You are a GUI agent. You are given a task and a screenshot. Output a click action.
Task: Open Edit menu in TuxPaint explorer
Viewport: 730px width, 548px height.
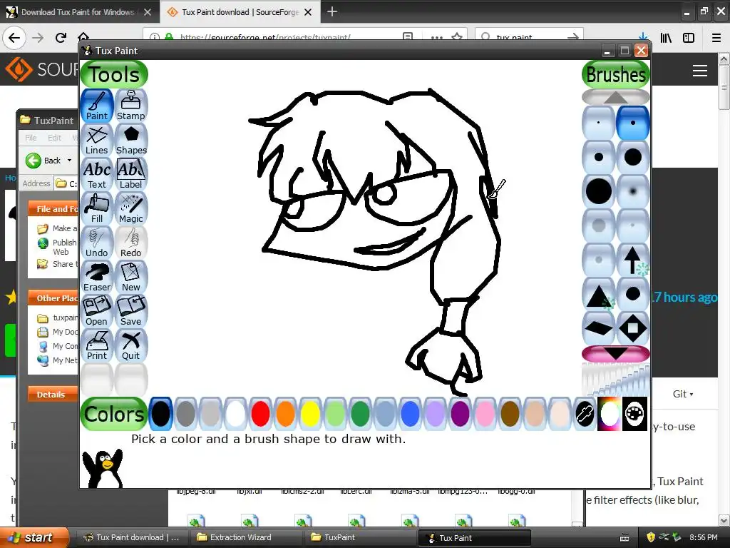pyautogui.click(x=54, y=138)
